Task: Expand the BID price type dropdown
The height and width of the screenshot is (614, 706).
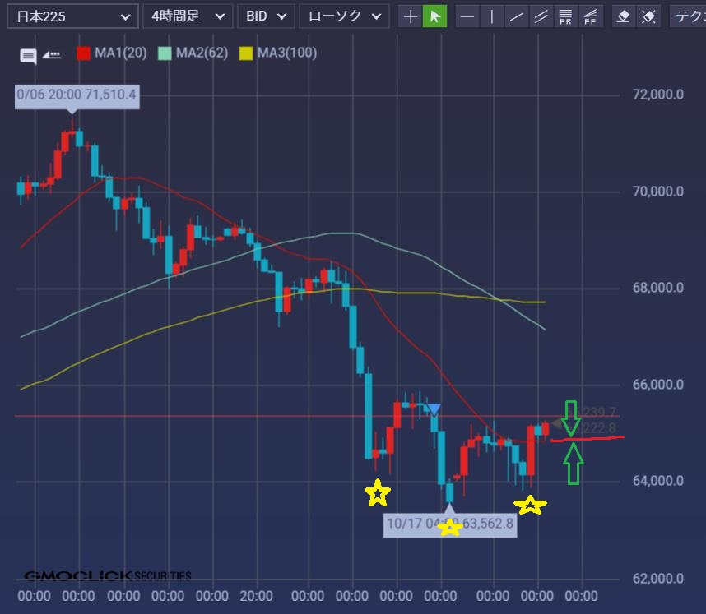Action: pos(266,16)
